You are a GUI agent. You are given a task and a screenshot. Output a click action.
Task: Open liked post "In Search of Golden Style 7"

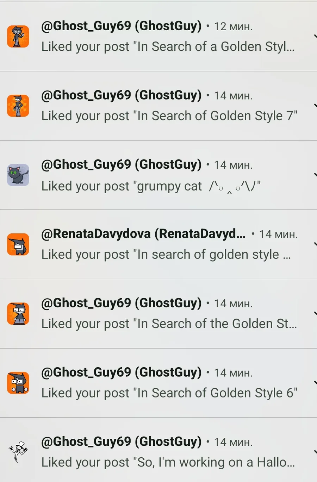169,116
